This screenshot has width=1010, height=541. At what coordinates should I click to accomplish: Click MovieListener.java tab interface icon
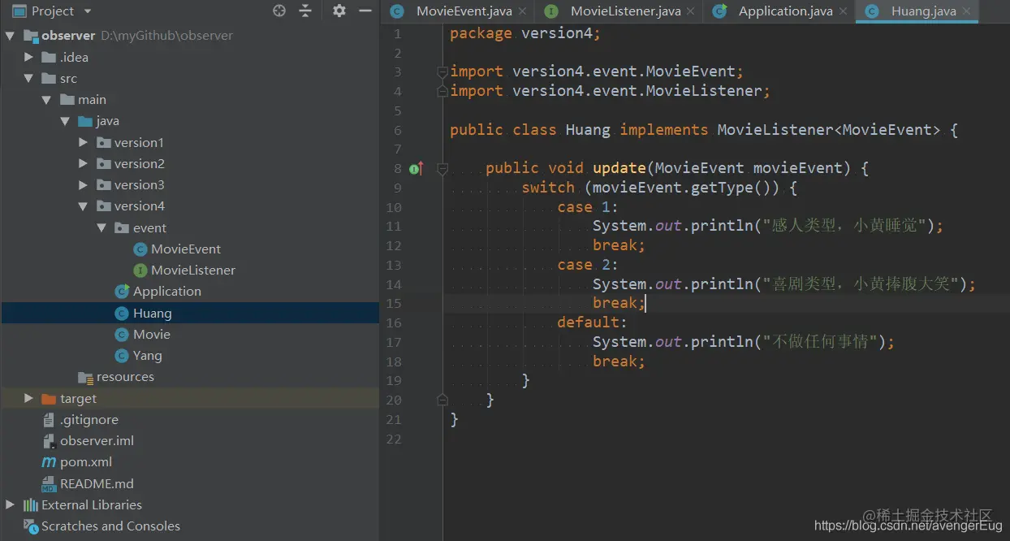click(x=551, y=11)
